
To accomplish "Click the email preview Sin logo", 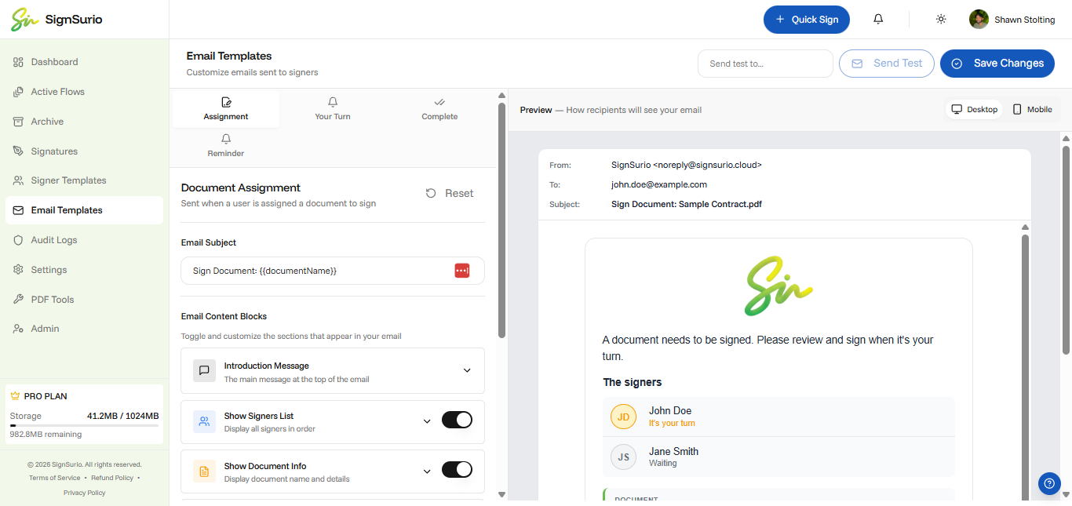I will click(x=778, y=286).
